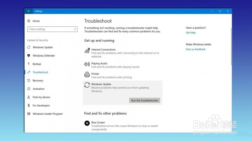Click the vertical scrollbar of the Troubleshoot page
Screen dimensions: 252x141
click(x=231, y=46)
